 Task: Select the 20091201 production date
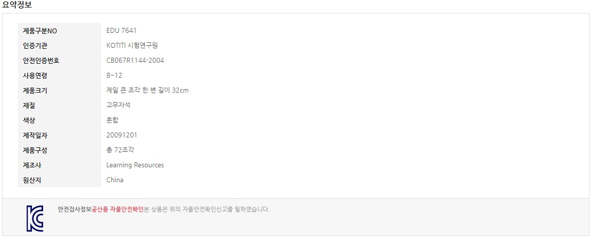click(x=122, y=135)
